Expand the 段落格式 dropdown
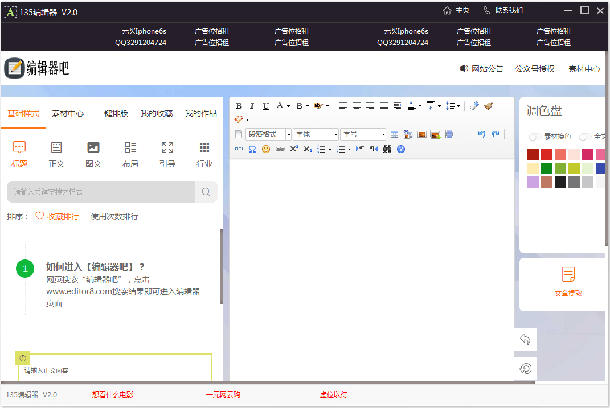 (268, 134)
